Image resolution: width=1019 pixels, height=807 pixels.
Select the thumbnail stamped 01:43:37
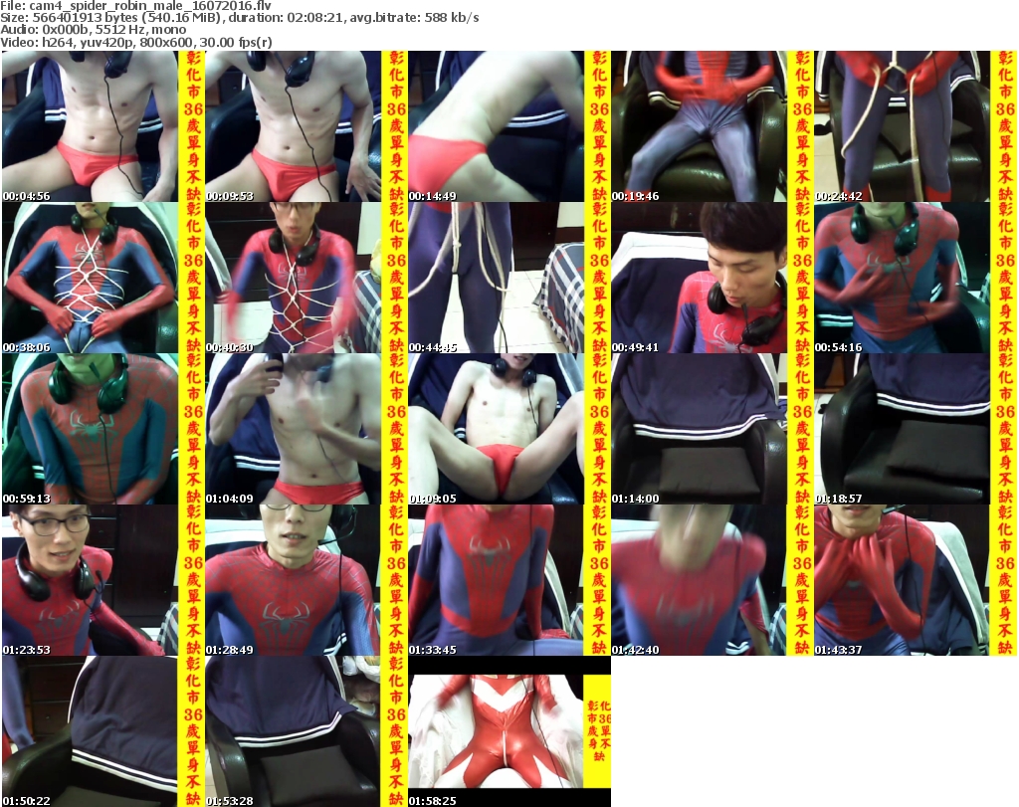tap(916, 580)
